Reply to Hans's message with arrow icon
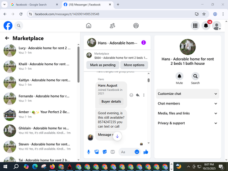The height and width of the screenshot is (171, 228). point(138,95)
